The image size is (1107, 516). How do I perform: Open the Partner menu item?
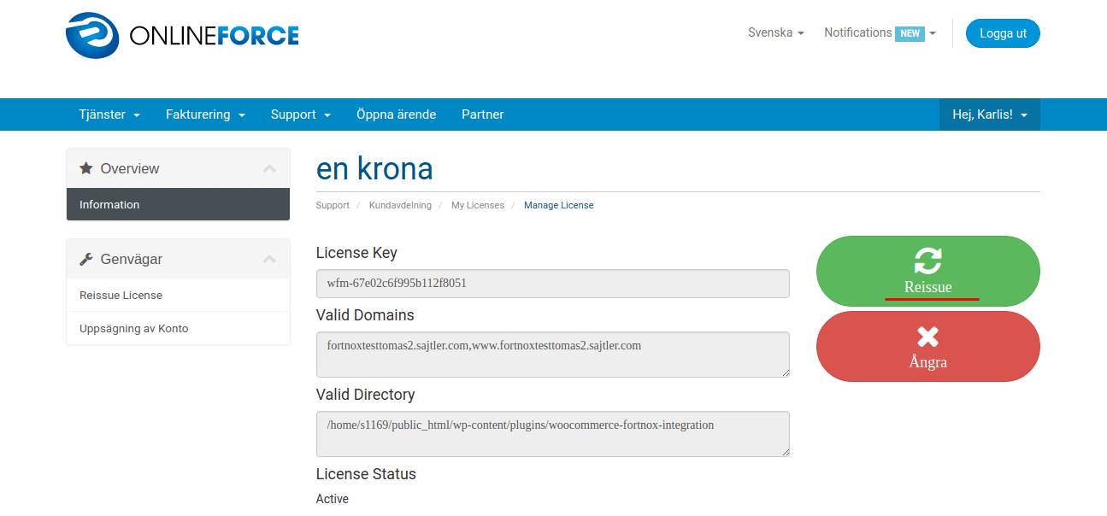483,114
